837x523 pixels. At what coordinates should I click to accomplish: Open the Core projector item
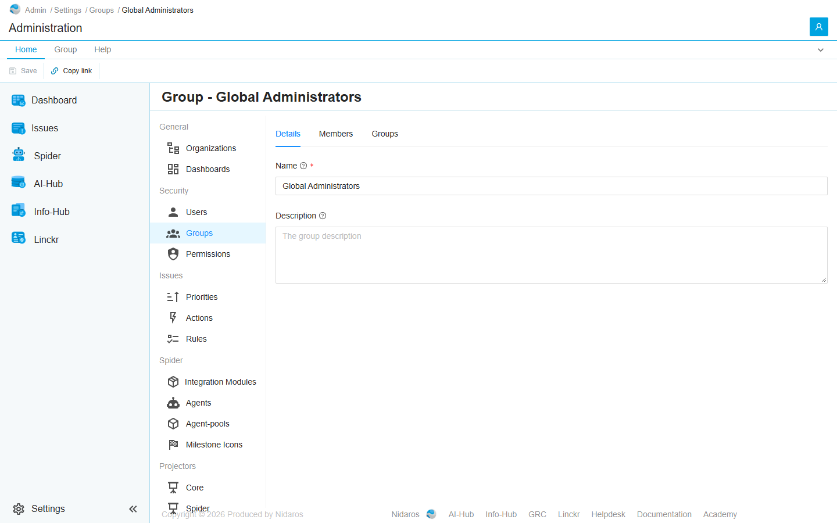208,488
